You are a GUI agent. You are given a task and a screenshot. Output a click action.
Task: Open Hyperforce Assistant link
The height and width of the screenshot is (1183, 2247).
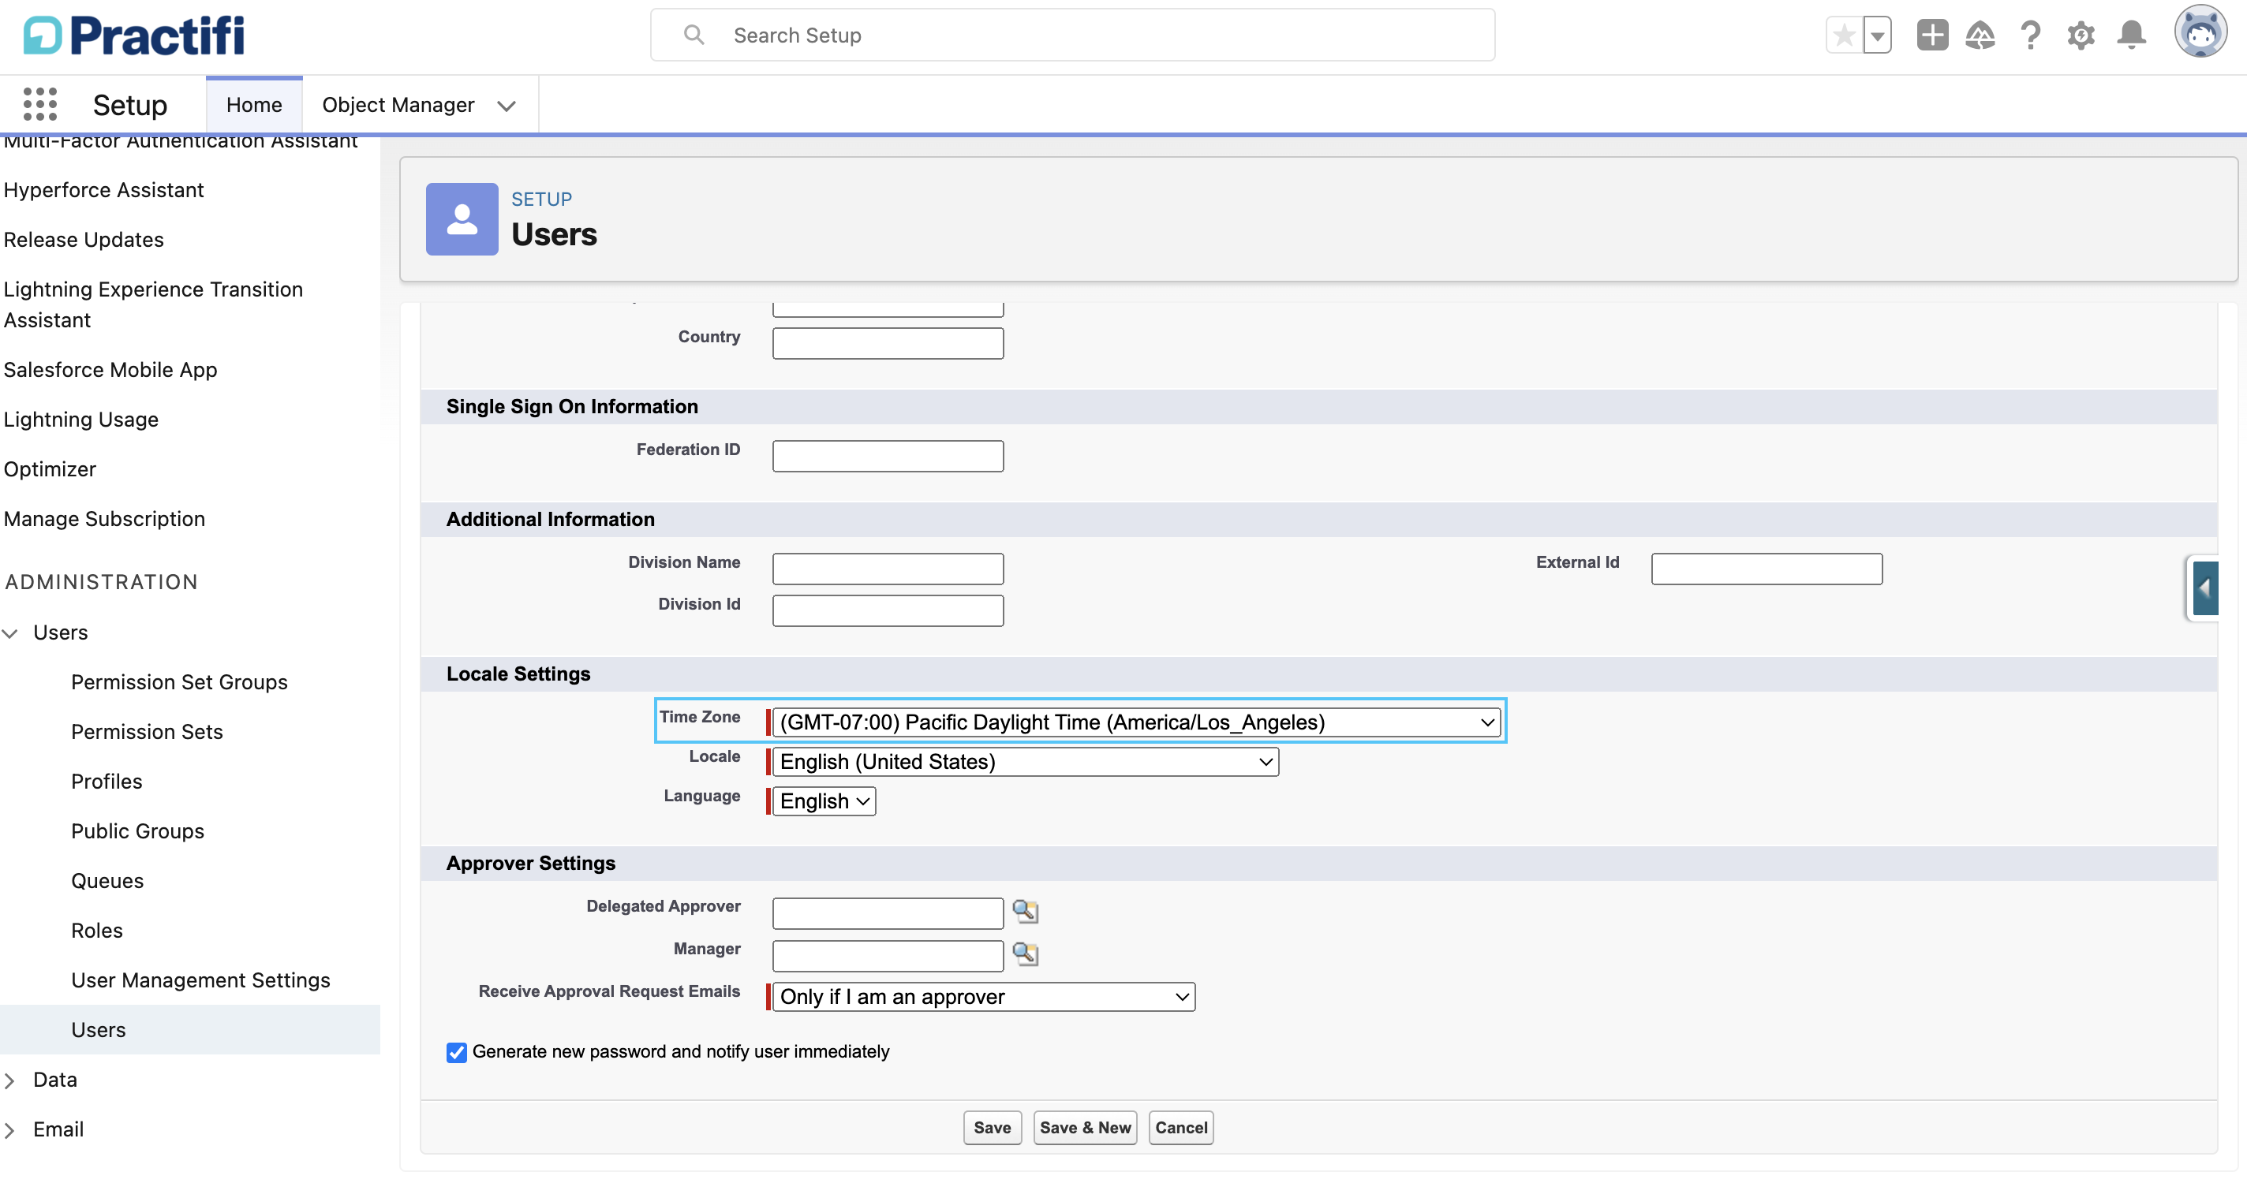pos(103,190)
